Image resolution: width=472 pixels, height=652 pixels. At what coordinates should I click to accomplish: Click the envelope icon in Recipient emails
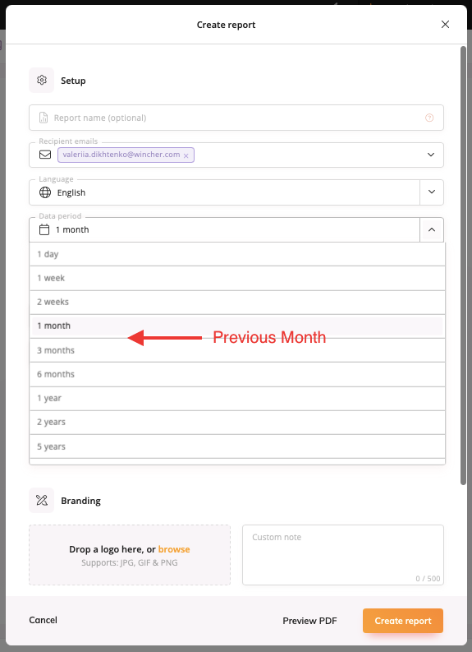click(45, 155)
